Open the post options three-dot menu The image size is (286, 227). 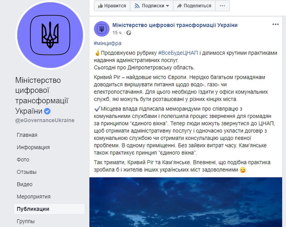coord(275,25)
